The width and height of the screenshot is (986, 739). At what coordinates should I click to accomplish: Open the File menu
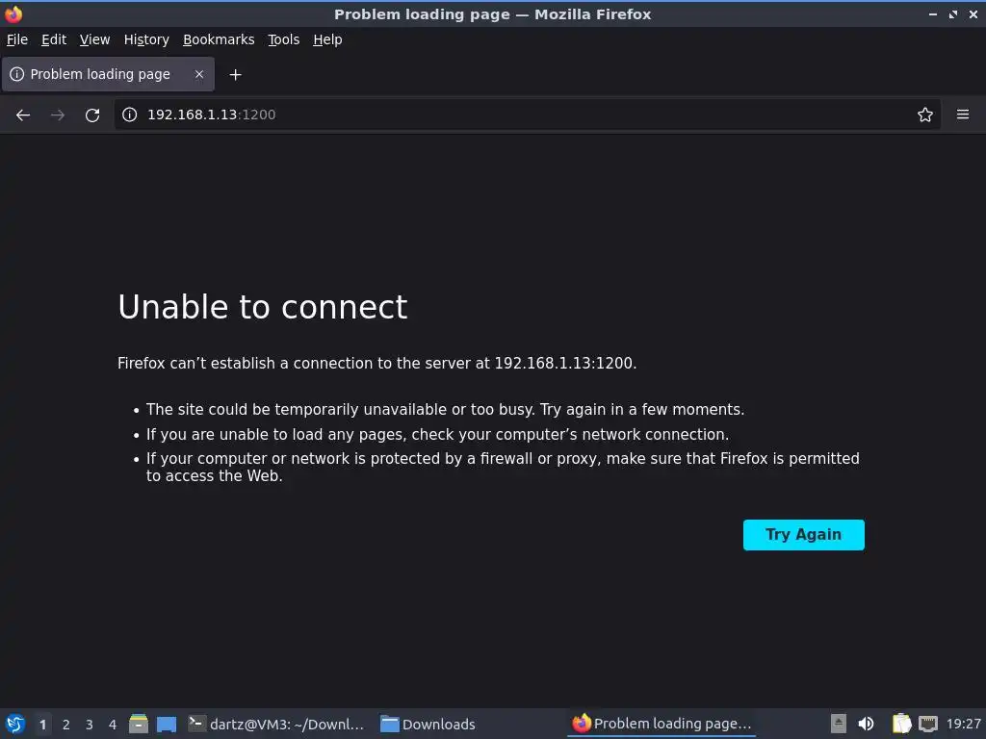point(17,39)
